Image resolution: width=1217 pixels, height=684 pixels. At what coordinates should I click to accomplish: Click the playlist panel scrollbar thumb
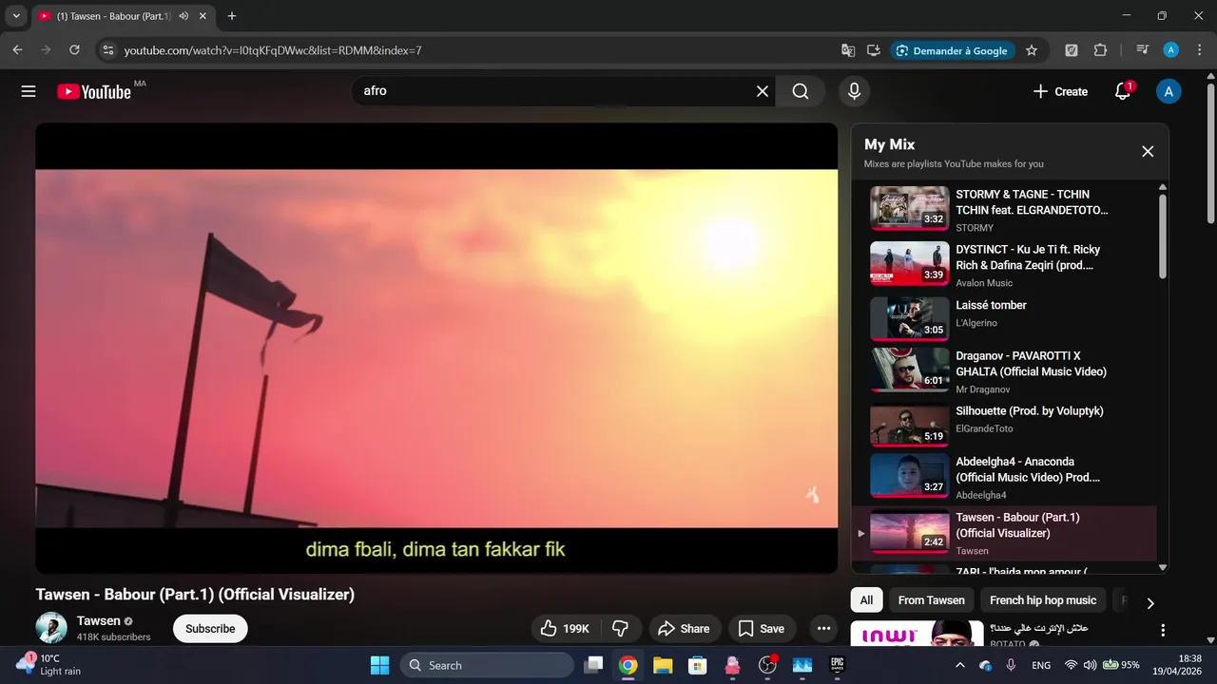(x=1162, y=236)
